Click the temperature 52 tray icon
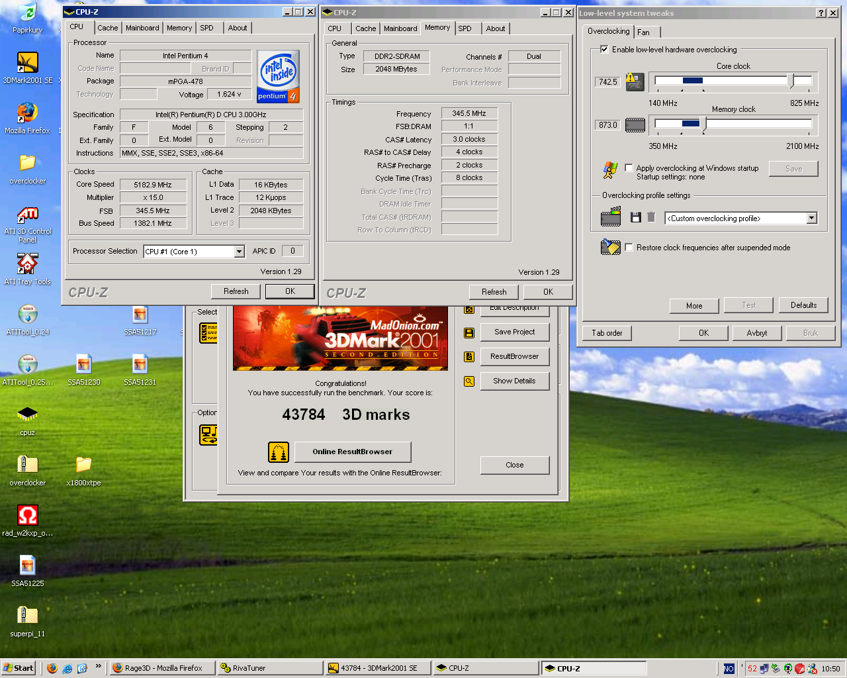 [x=752, y=668]
